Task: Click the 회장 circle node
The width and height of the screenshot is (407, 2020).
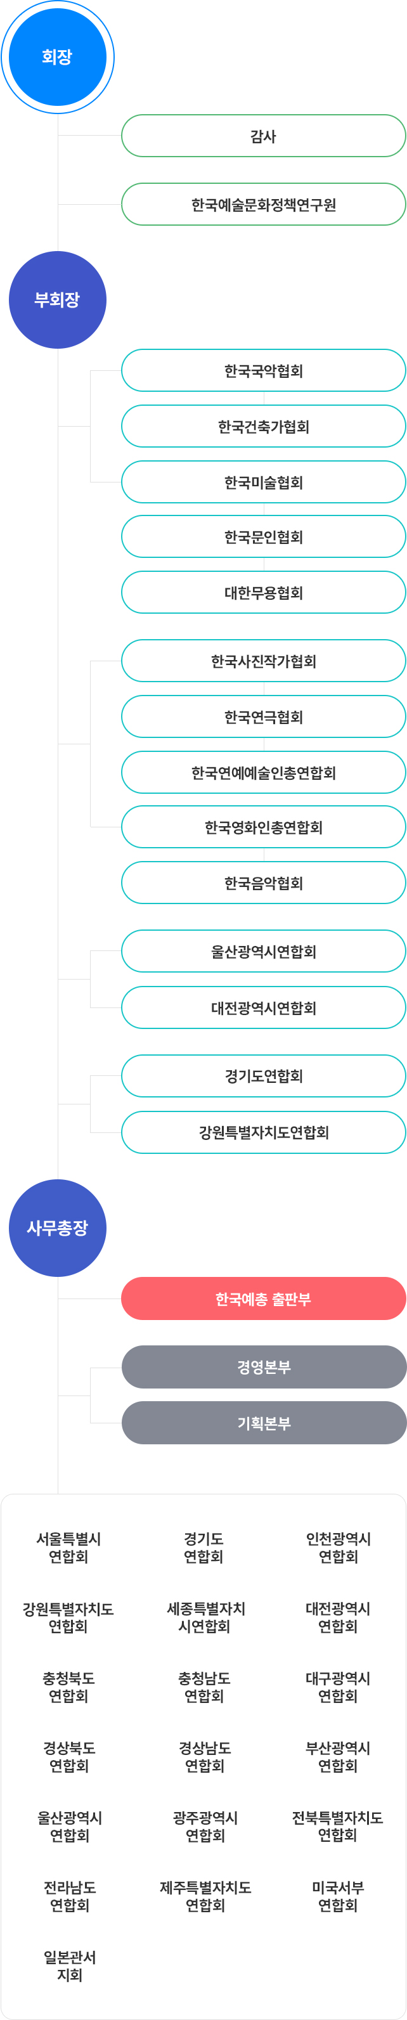Action: point(57,57)
